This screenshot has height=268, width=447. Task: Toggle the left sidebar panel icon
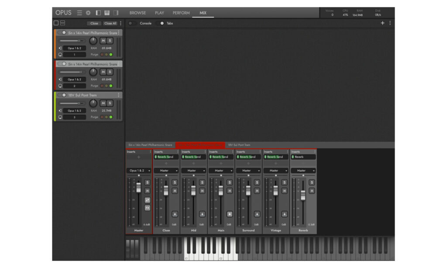click(x=98, y=13)
